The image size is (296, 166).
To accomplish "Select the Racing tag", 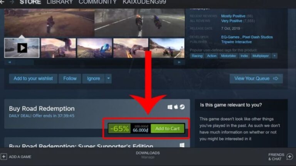I will click(197, 56).
